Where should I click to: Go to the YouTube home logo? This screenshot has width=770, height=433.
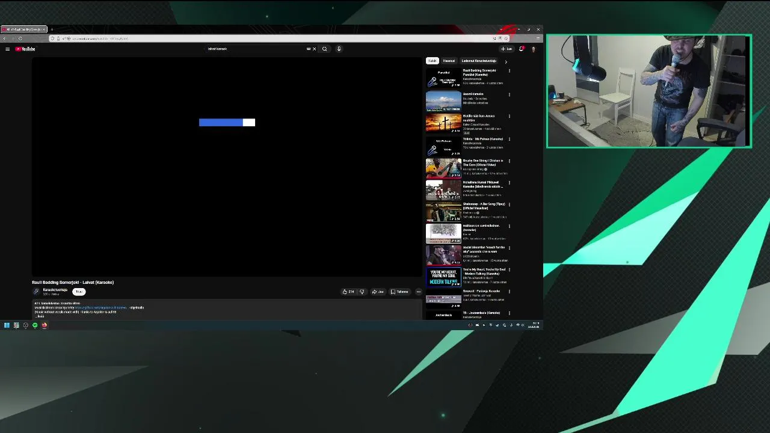pyautogui.click(x=25, y=49)
